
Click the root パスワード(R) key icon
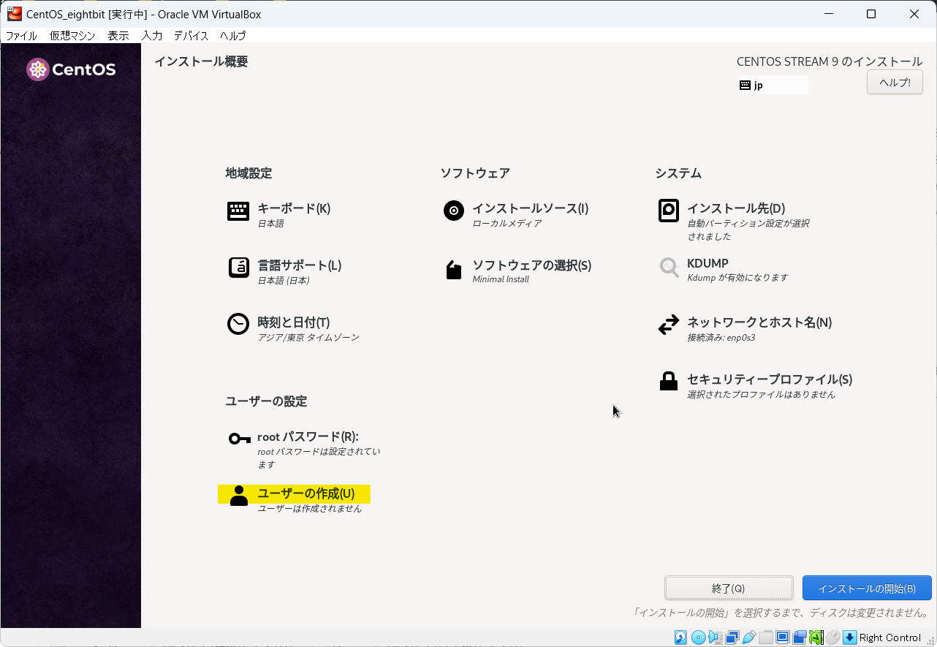239,439
